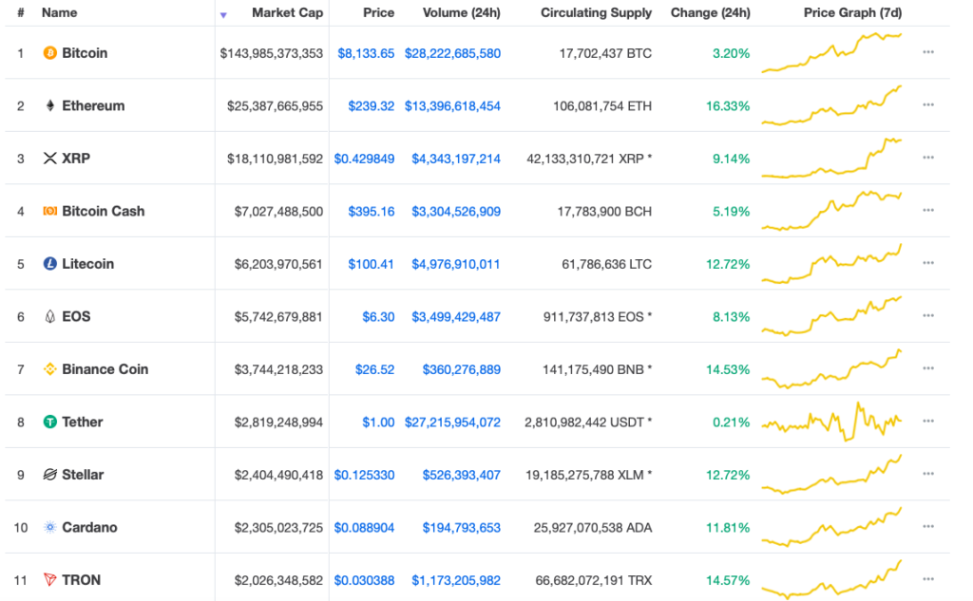Click Stellar volume $526,393,407 link
973x601 pixels.
coord(462,475)
